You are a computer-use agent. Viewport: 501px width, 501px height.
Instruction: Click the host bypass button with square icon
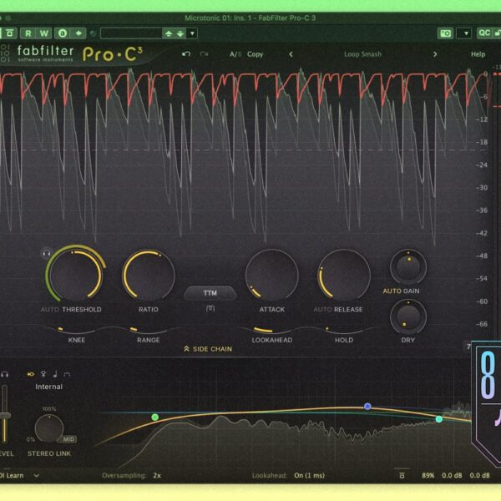coord(9,33)
